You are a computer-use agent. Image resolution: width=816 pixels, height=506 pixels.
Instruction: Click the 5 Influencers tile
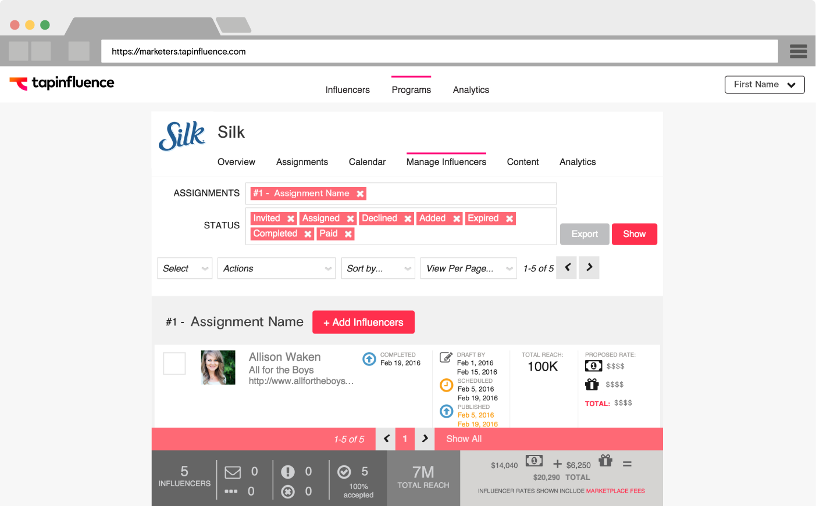coord(184,476)
